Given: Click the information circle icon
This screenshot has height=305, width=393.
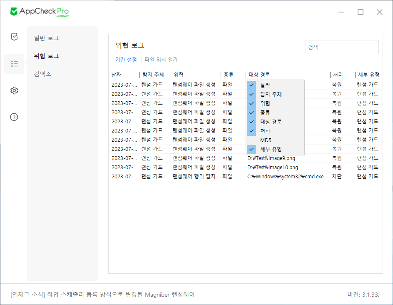Looking at the screenshot, I should coord(14,117).
